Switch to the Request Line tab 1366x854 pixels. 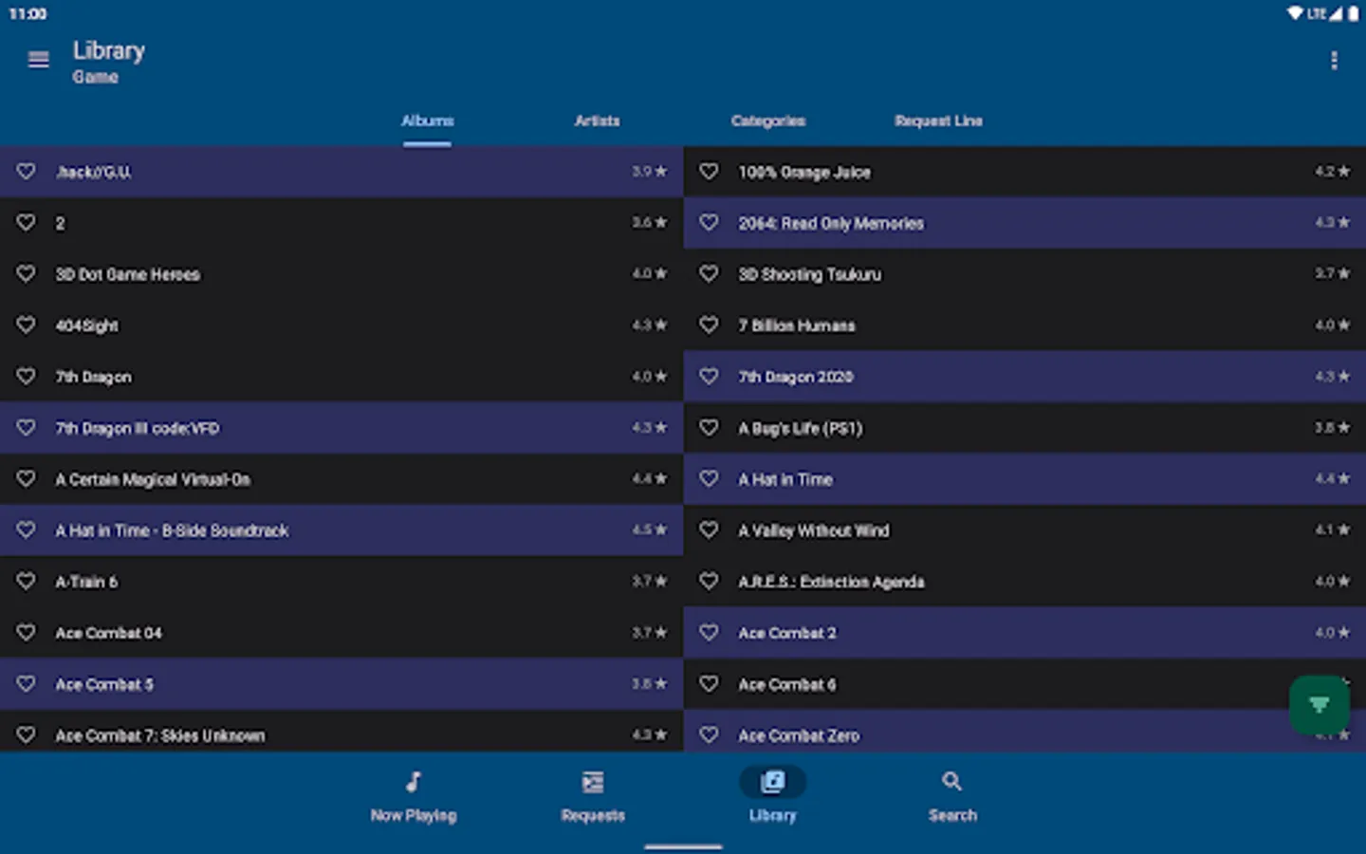938,121
